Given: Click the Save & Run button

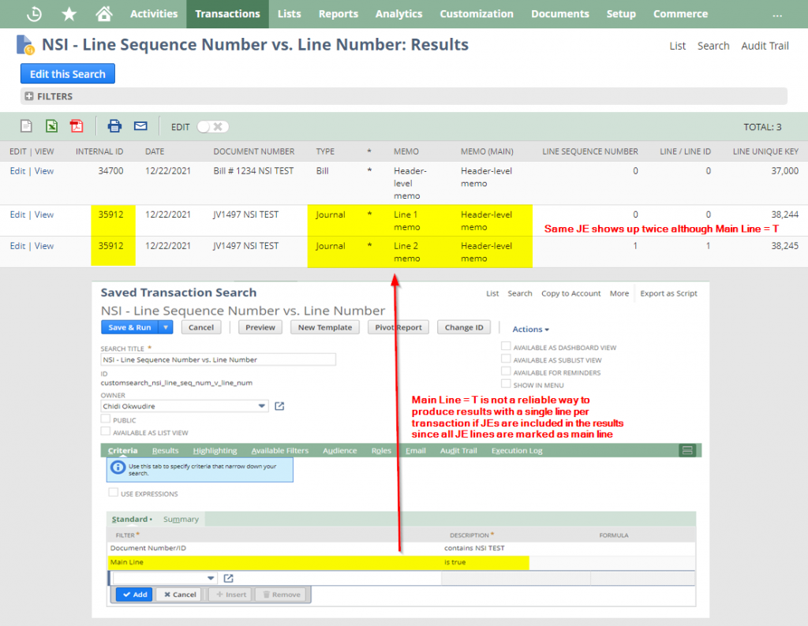Looking at the screenshot, I should coord(130,327).
